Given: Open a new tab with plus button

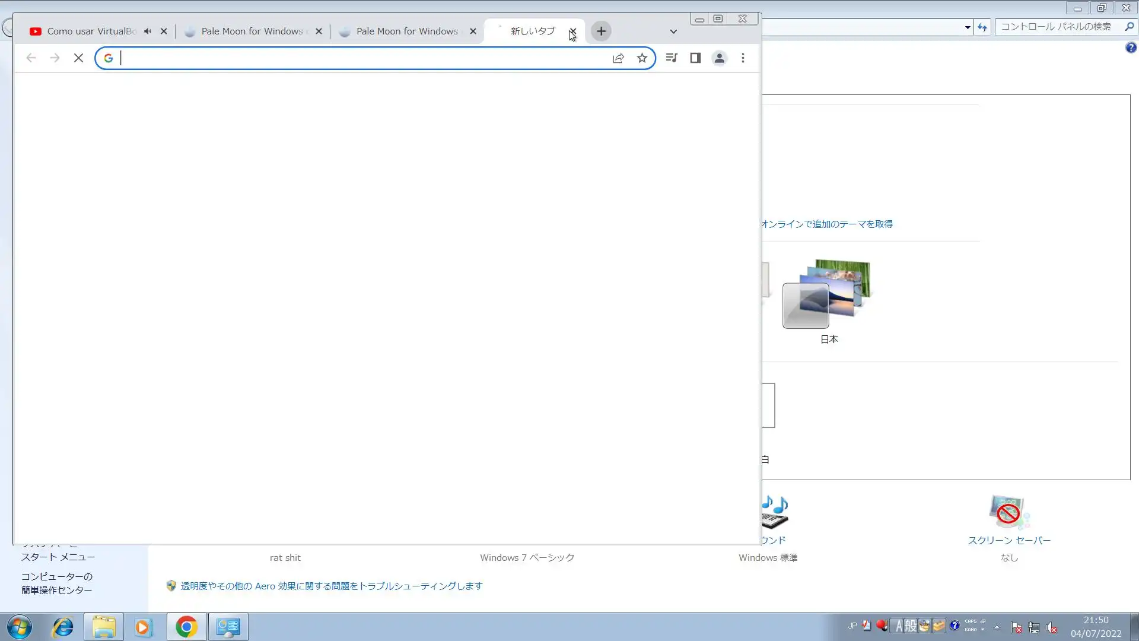Looking at the screenshot, I should click(601, 31).
